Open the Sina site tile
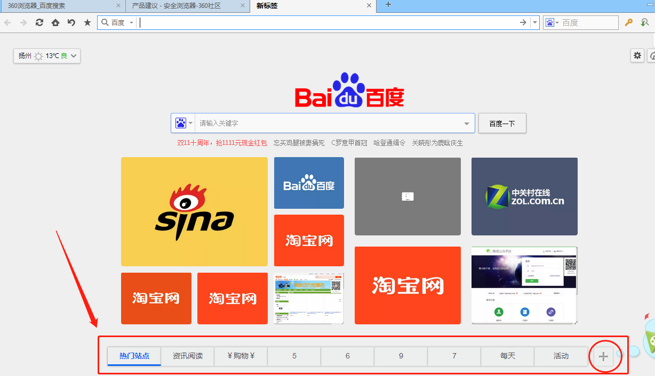The height and width of the screenshot is (376, 655). 194,211
